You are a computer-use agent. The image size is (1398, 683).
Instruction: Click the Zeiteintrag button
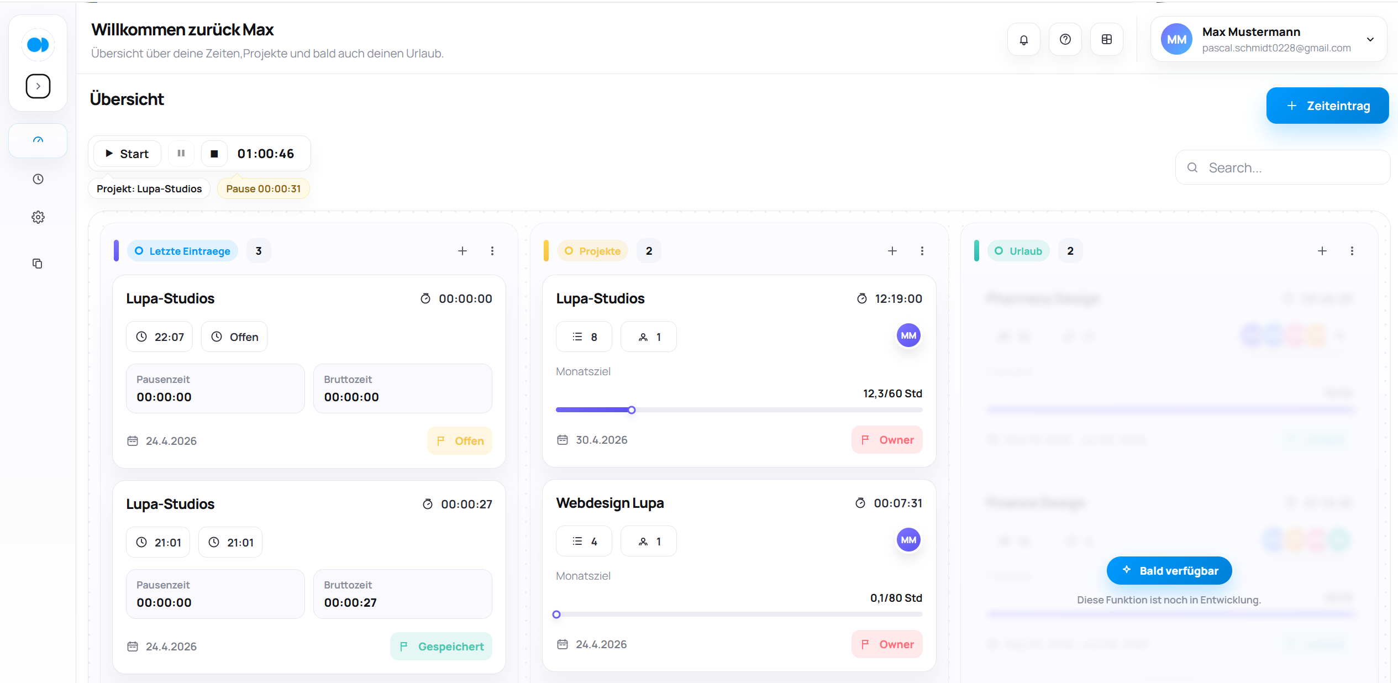coord(1327,106)
